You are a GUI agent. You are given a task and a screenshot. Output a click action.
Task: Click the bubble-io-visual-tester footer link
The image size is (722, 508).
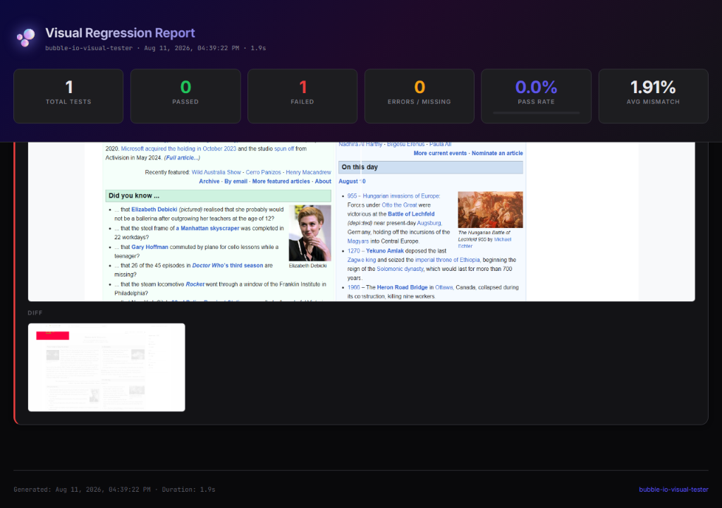673,490
